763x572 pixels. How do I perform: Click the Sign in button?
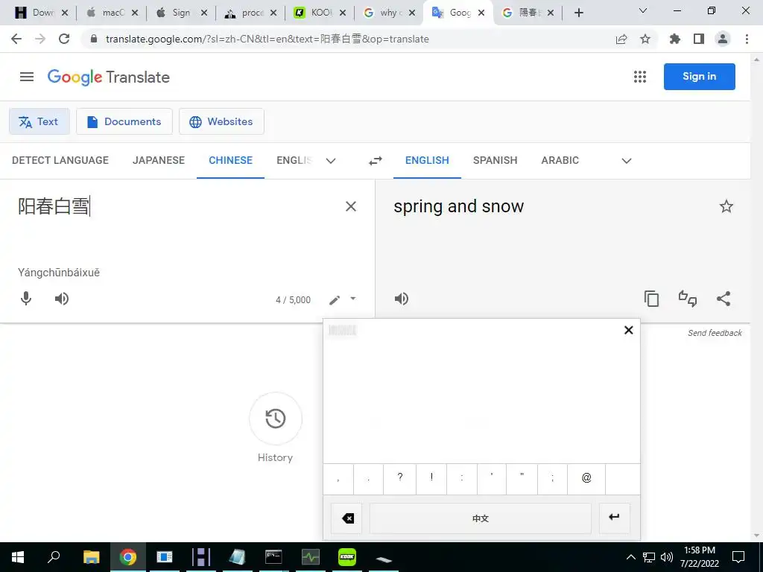(x=699, y=77)
